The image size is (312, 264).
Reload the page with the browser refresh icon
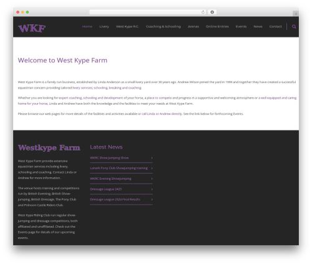[x=203, y=12]
